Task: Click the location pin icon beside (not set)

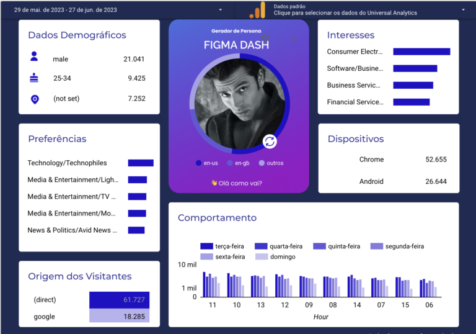Action: (35, 99)
